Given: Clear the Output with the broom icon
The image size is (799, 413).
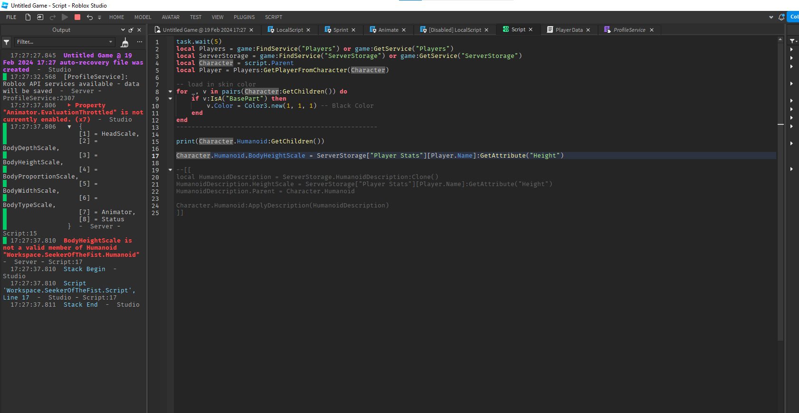Looking at the screenshot, I should coord(125,42).
